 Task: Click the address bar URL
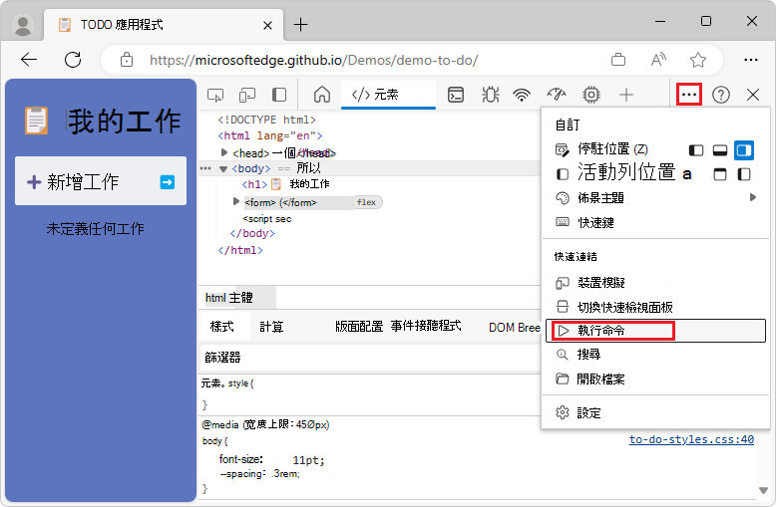click(x=314, y=61)
